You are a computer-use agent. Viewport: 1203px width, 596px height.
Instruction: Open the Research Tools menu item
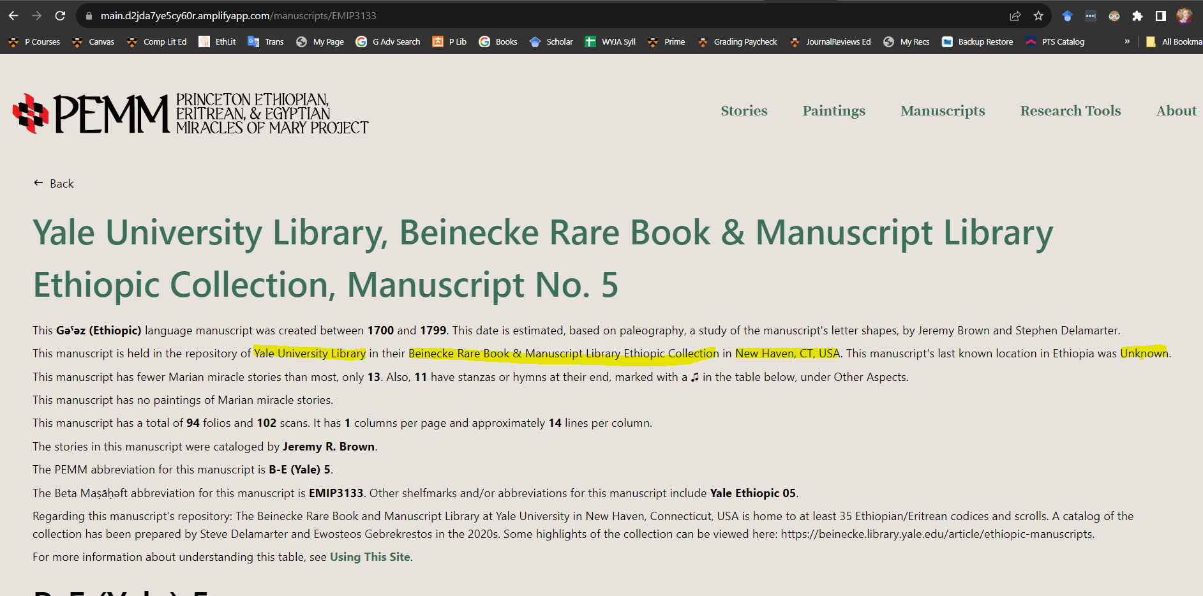tap(1070, 111)
